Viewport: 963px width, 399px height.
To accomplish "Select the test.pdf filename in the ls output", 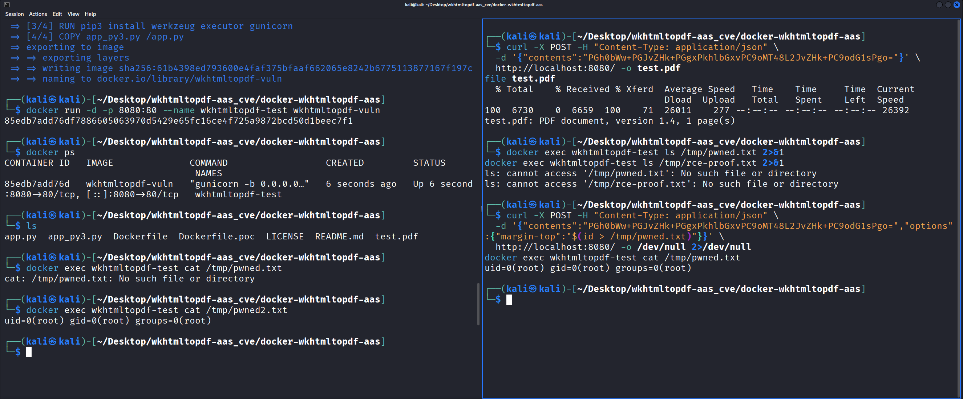I will pyautogui.click(x=396, y=236).
